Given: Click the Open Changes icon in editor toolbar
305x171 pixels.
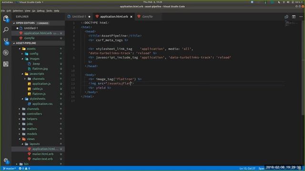Looking at the screenshot, I should [x=286, y=17].
